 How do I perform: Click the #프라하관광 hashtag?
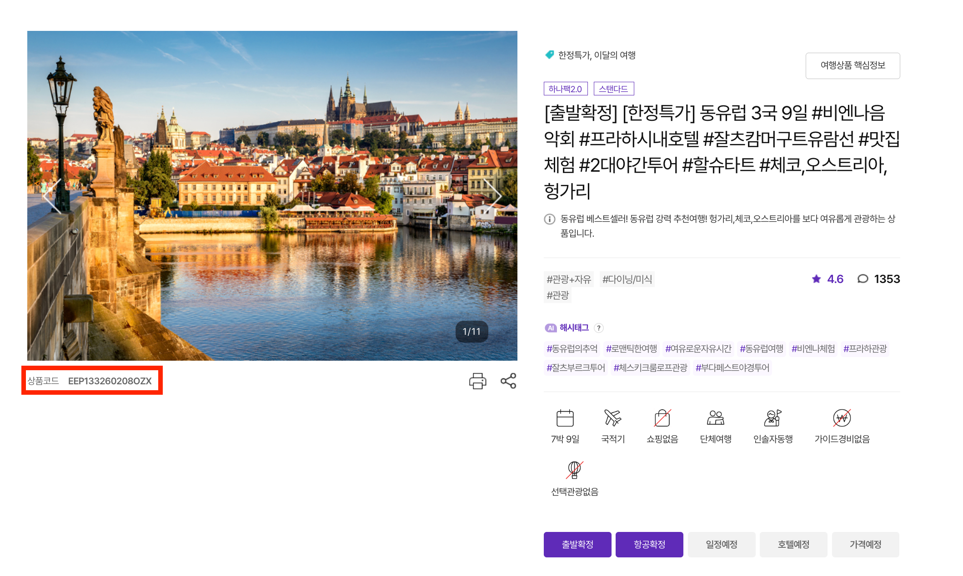pos(865,349)
